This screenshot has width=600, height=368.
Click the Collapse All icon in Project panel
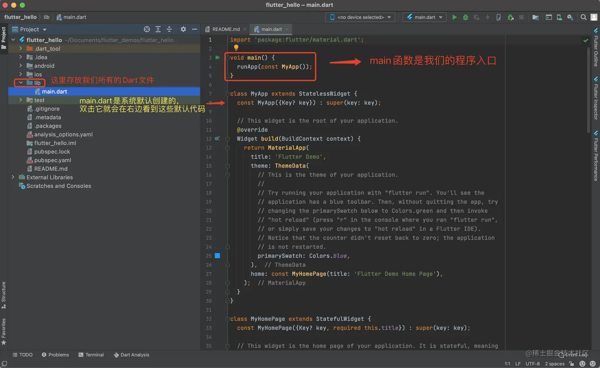click(169, 29)
